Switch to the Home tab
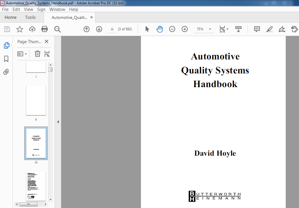The image size is (299, 208). point(11,17)
